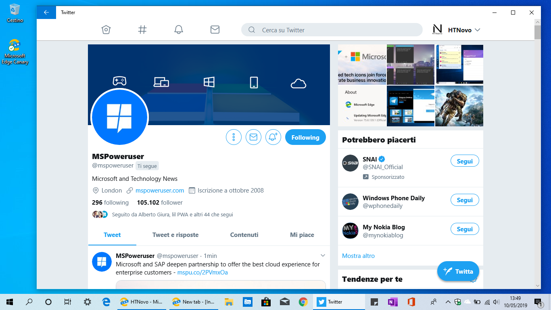Toggle tweet notifications for MSPoweruser

click(x=273, y=137)
